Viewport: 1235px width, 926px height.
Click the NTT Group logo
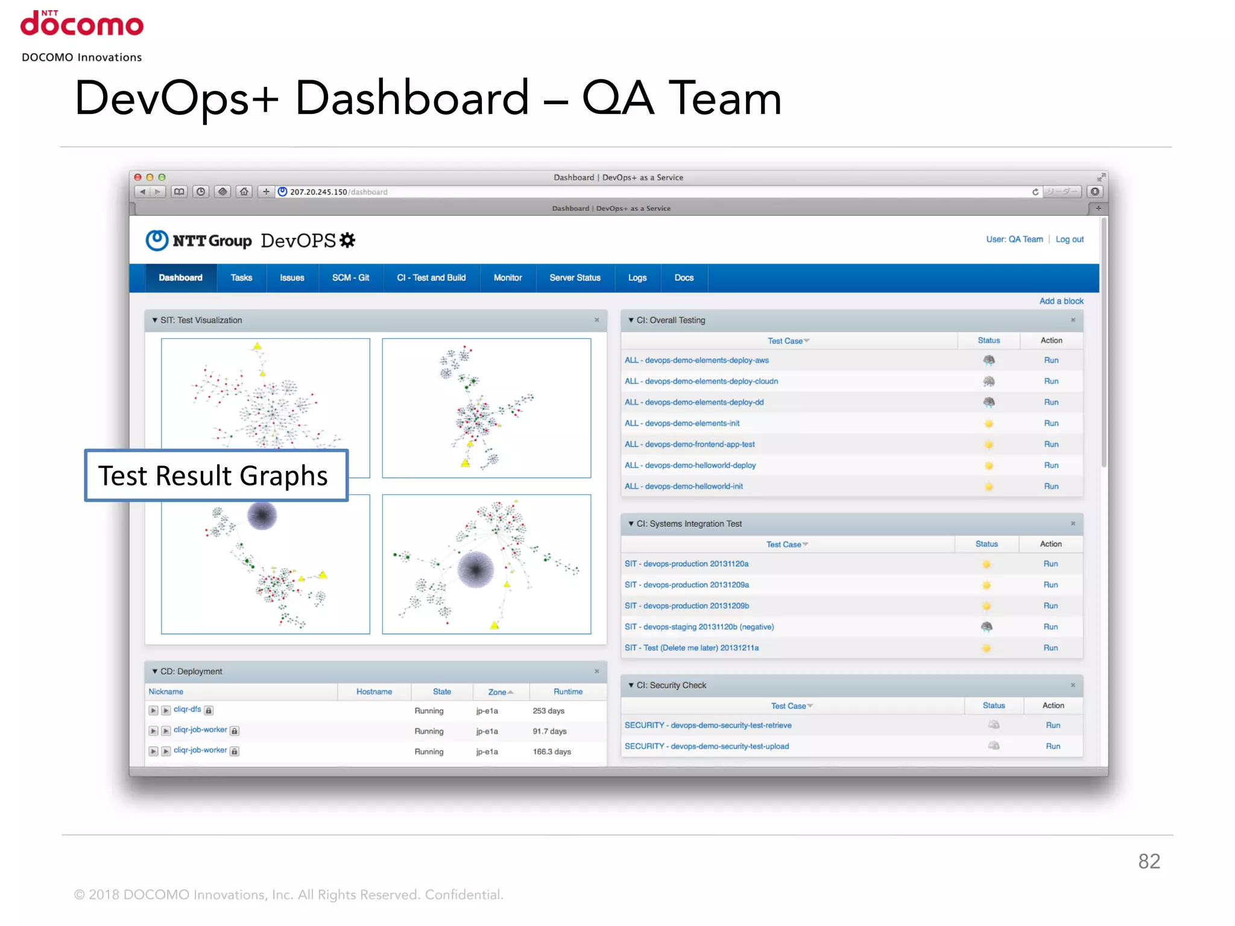point(199,241)
